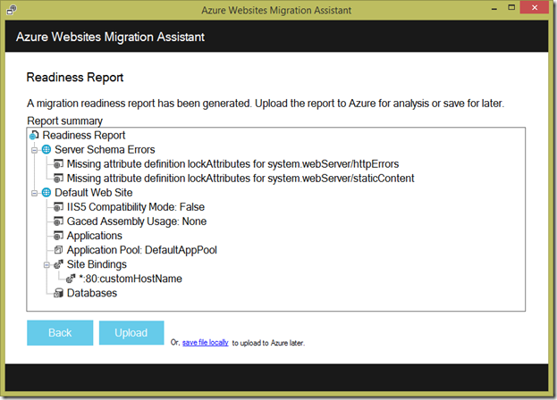The height and width of the screenshot is (400, 557).
Task: Click the Site Bindings node icon
Action: 59,264
